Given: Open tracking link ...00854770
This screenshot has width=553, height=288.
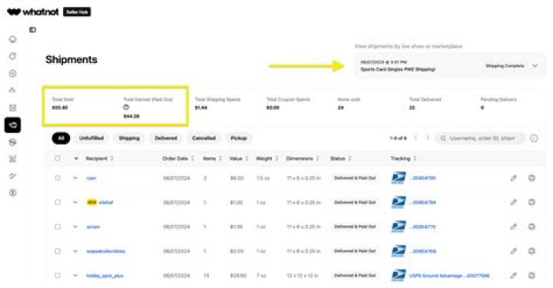Looking at the screenshot, I should pos(422,227).
